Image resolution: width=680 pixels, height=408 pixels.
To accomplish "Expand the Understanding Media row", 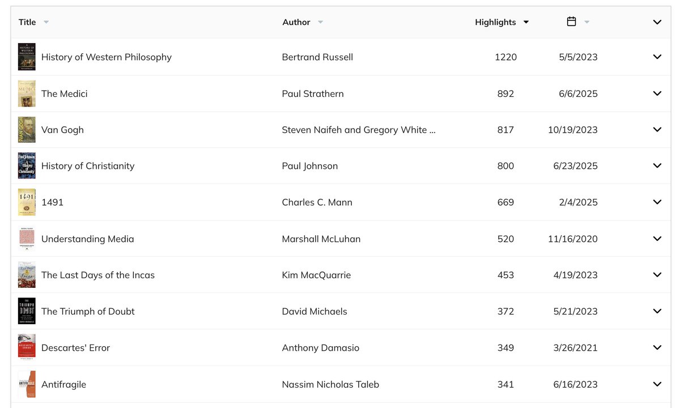I will point(657,239).
